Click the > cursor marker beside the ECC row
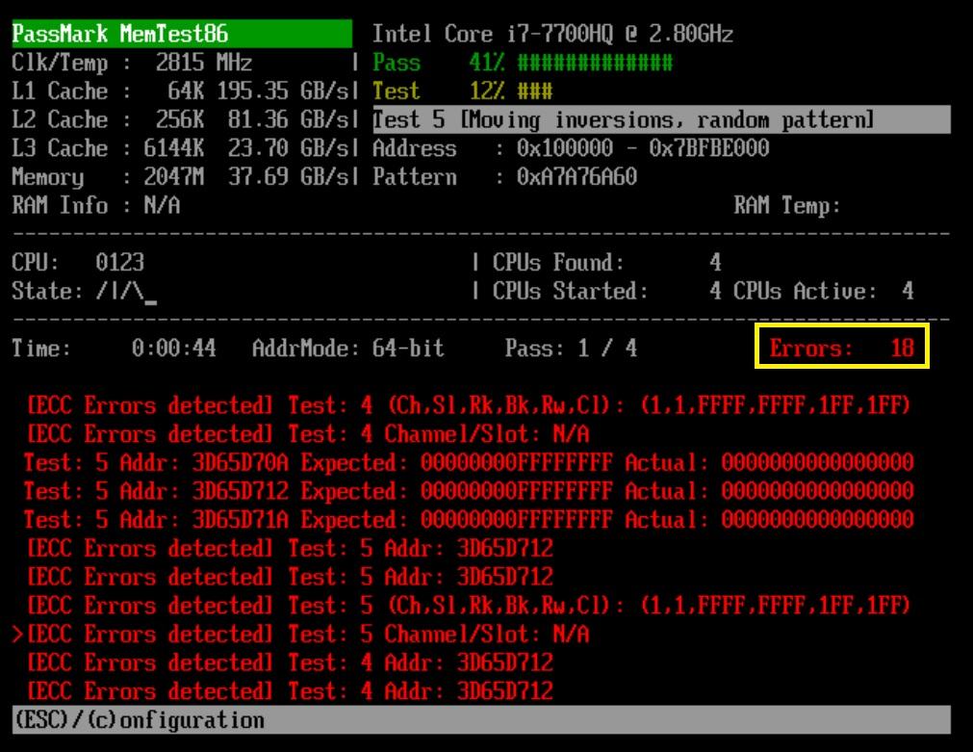973x752 pixels. [18, 634]
